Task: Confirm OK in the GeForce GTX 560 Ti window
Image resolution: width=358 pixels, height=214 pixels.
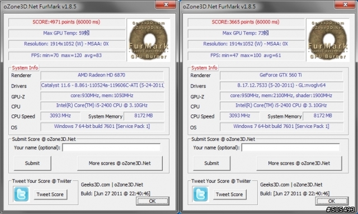Action: pos(332,201)
